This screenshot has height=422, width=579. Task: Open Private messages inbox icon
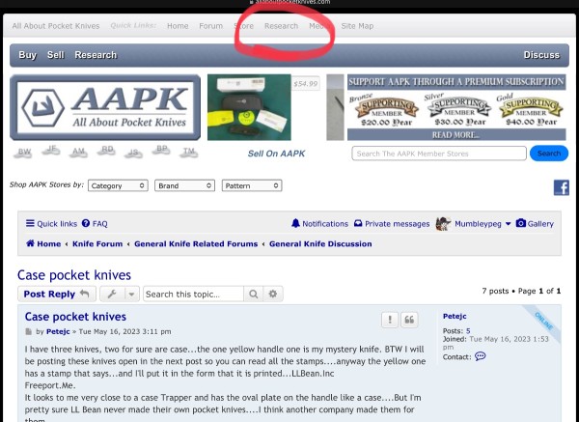pyautogui.click(x=358, y=223)
